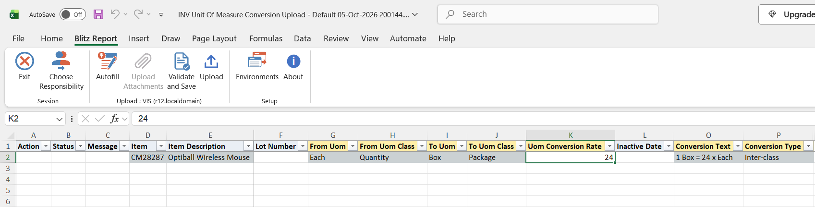Open From Uom Class filter dropdown
The image size is (815, 207).
(x=422, y=146)
